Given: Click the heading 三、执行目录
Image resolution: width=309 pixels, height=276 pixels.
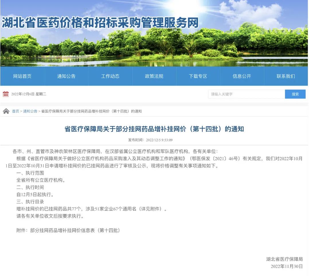Looking at the screenshot, I should (x=30, y=202).
